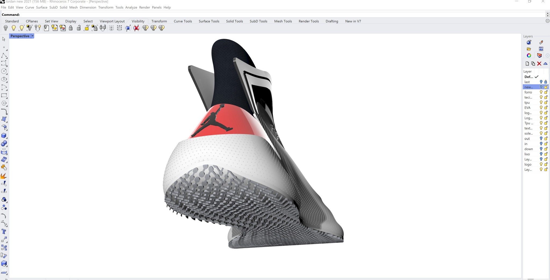Click the Layers stacked-sheets panel tab icon
The width and height of the screenshot is (550, 280).
tap(539, 55)
